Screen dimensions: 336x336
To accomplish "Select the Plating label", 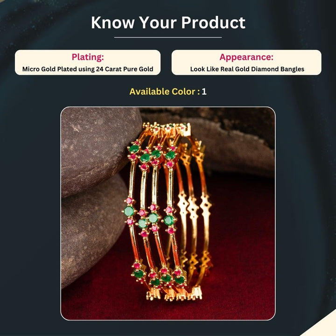I will click(x=88, y=57).
